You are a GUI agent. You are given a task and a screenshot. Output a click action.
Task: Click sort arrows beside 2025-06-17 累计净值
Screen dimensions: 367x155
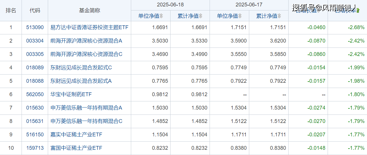[279, 16]
